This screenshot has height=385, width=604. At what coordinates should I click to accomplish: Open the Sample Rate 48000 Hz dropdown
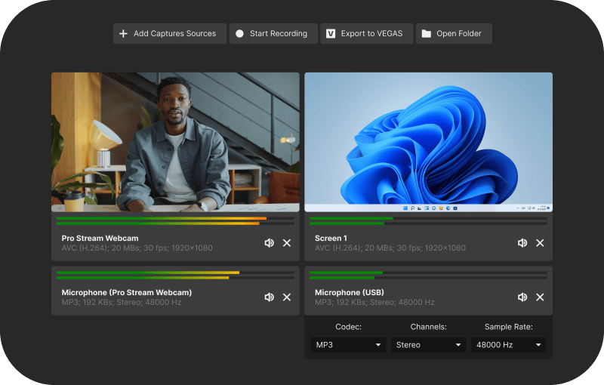tap(507, 345)
